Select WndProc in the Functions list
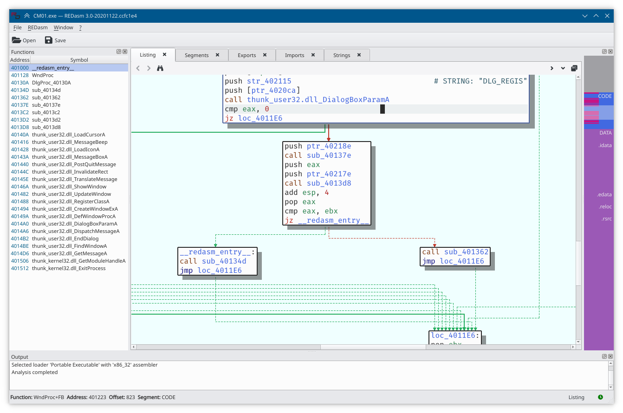 [43, 75]
